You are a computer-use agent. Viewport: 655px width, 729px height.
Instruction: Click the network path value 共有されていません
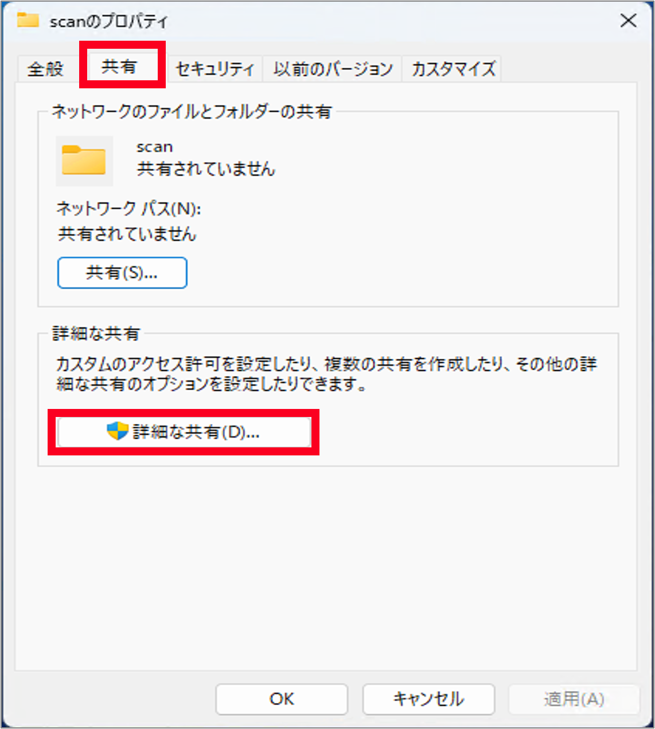[x=127, y=234]
